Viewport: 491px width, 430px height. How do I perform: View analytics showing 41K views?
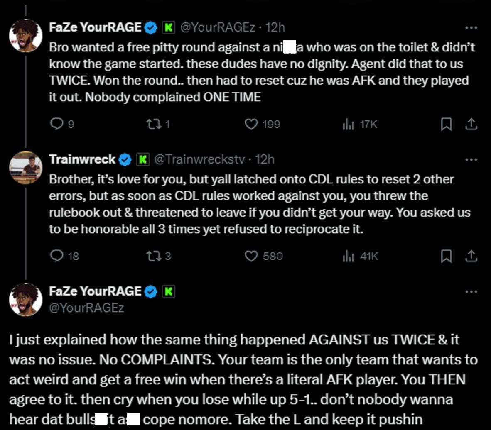click(348, 256)
